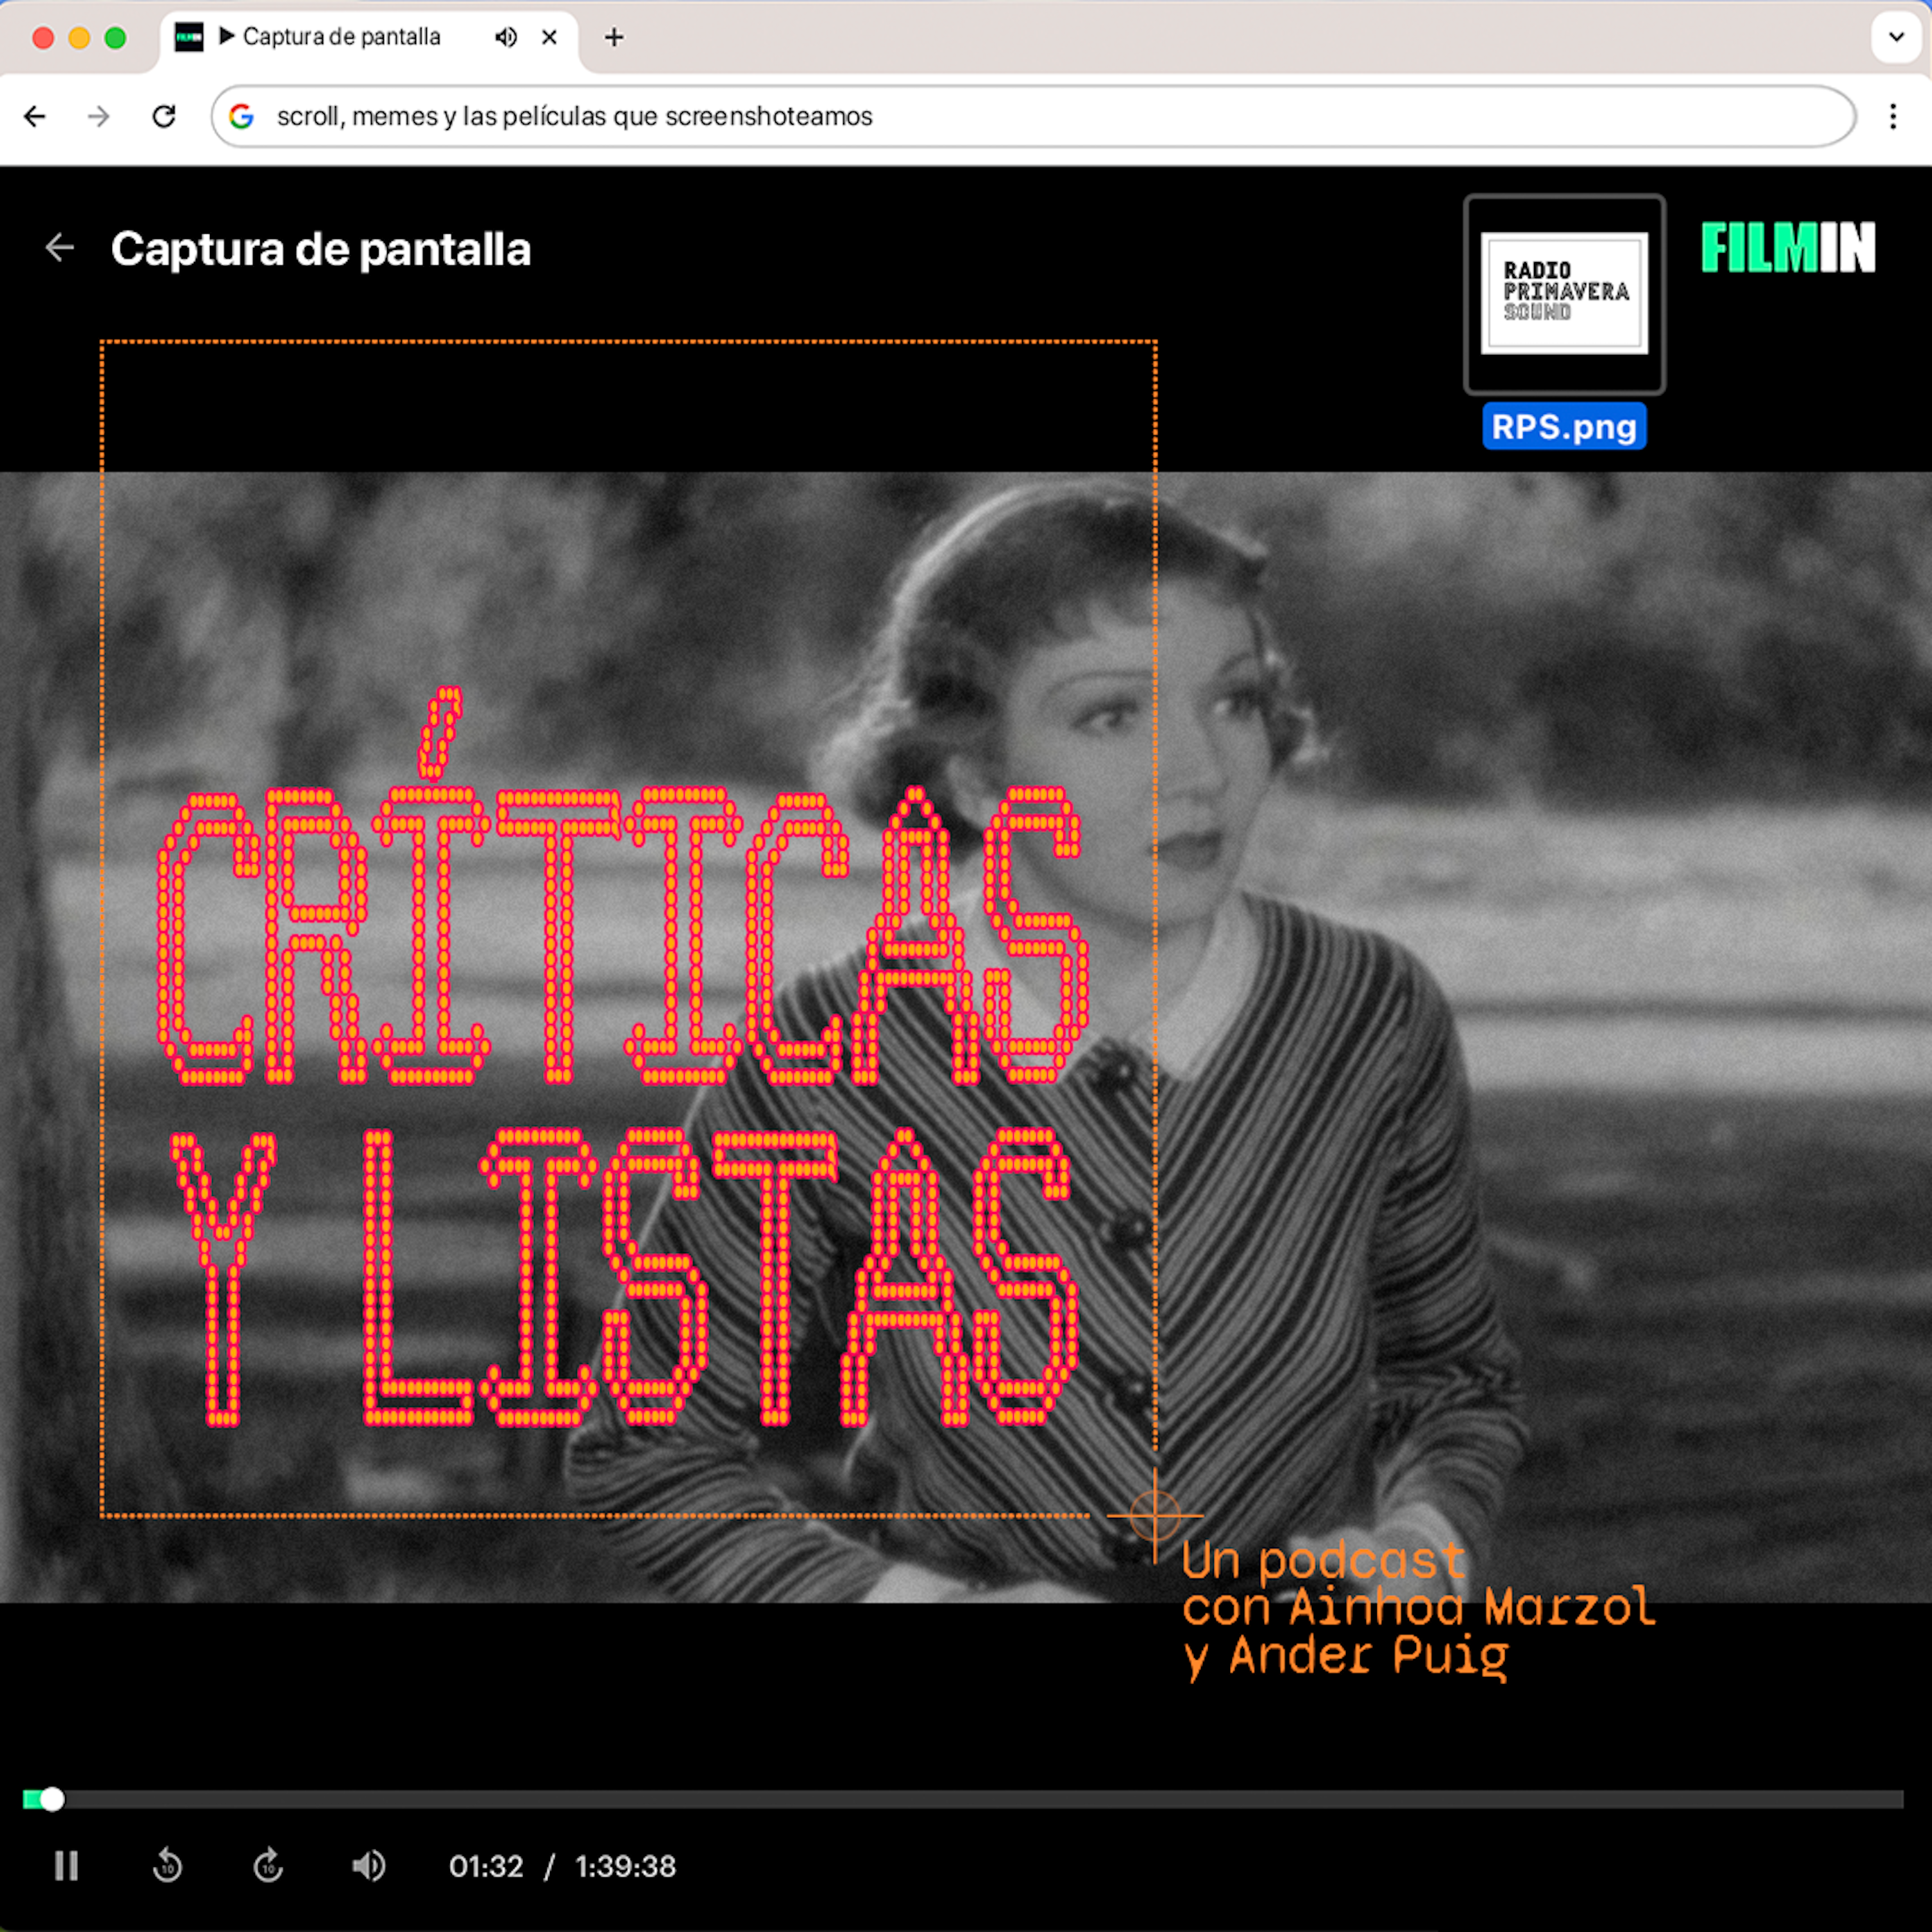Close the Captura de pantalla tab
Viewport: 1932px width, 1932px height.
(x=549, y=38)
